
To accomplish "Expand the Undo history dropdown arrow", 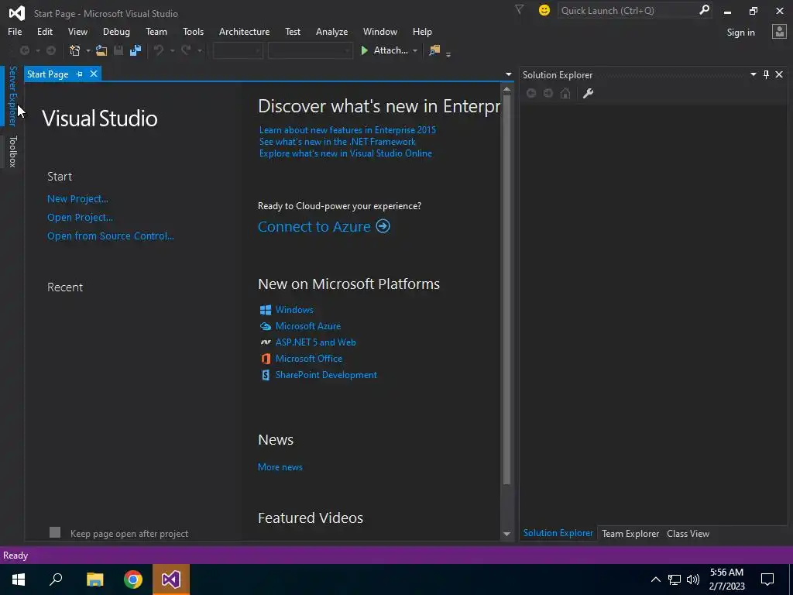I will coord(172,50).
